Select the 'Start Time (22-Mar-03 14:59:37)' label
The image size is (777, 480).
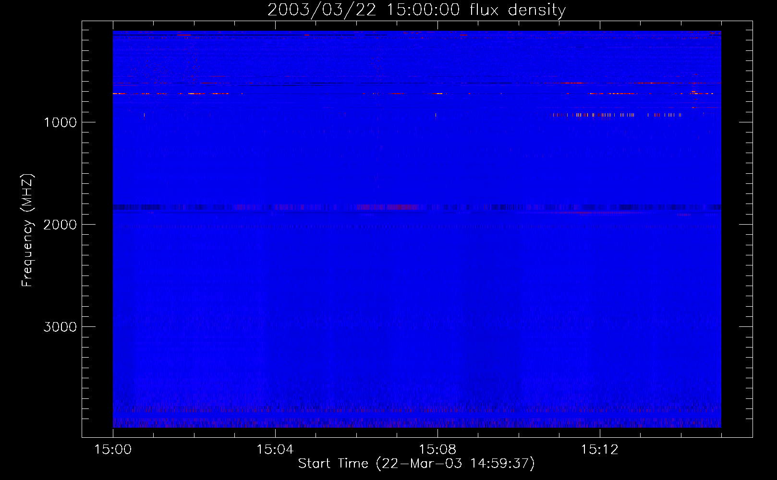(x=416, y=464)
